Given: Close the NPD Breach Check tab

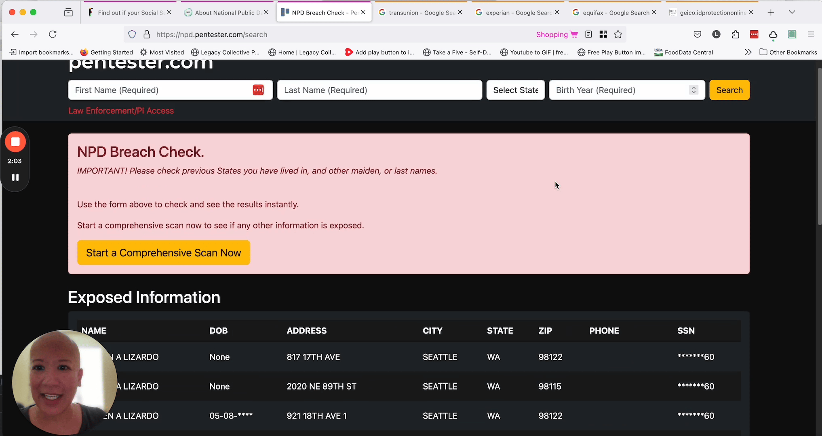Looking at the screenshot, I should (x=363, y=13).
